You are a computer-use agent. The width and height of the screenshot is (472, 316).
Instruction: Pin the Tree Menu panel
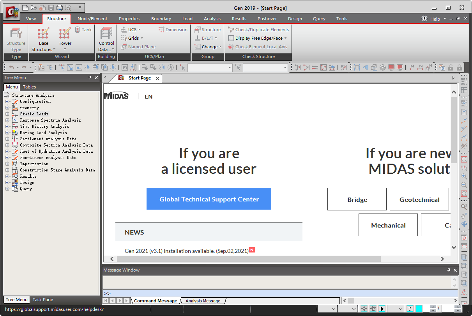[90, 78]
